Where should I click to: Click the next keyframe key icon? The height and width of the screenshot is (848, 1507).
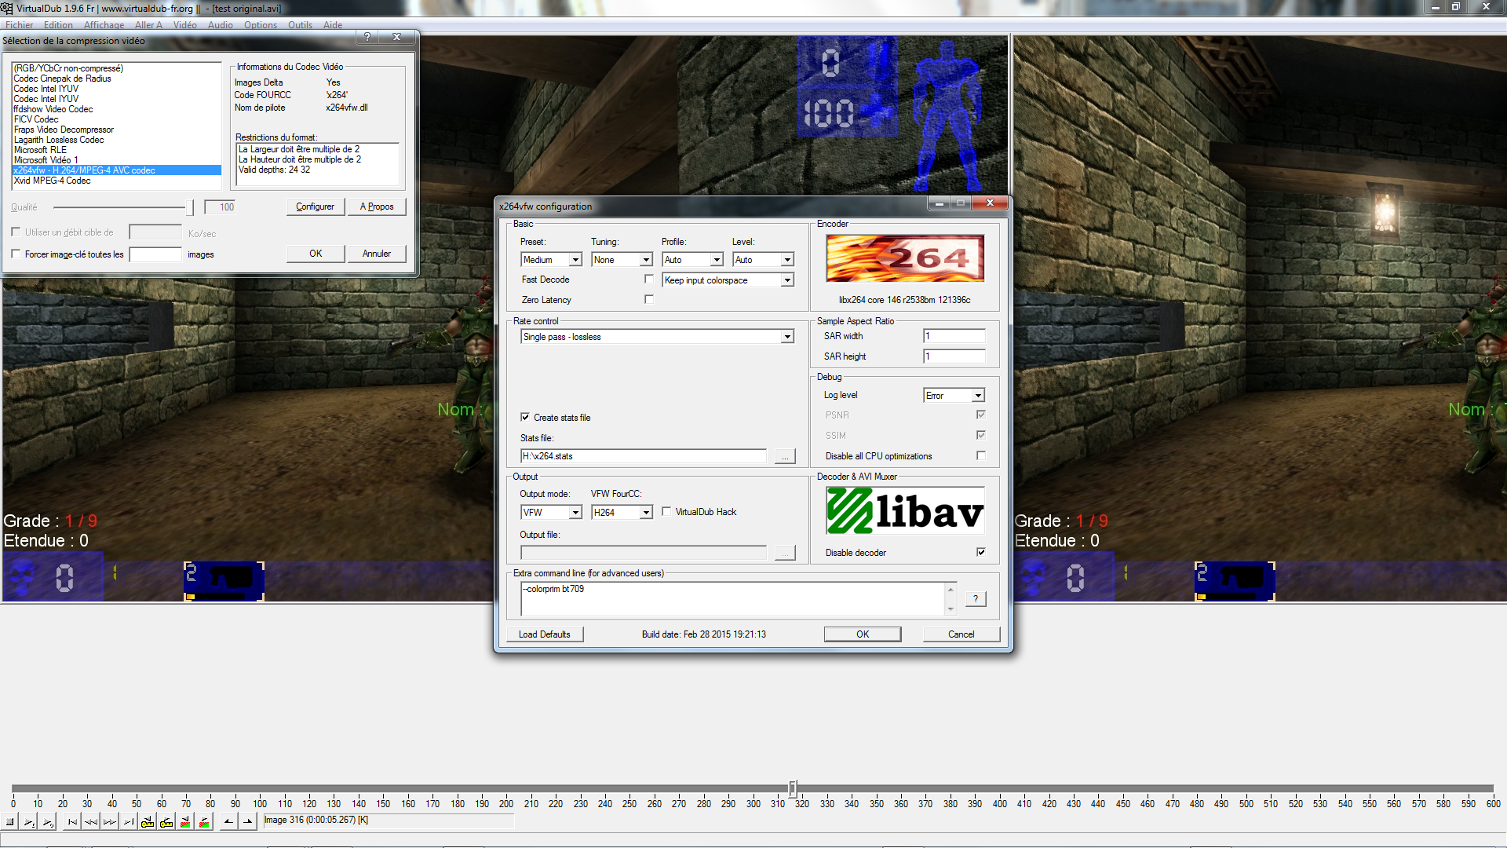coord(166,821)
